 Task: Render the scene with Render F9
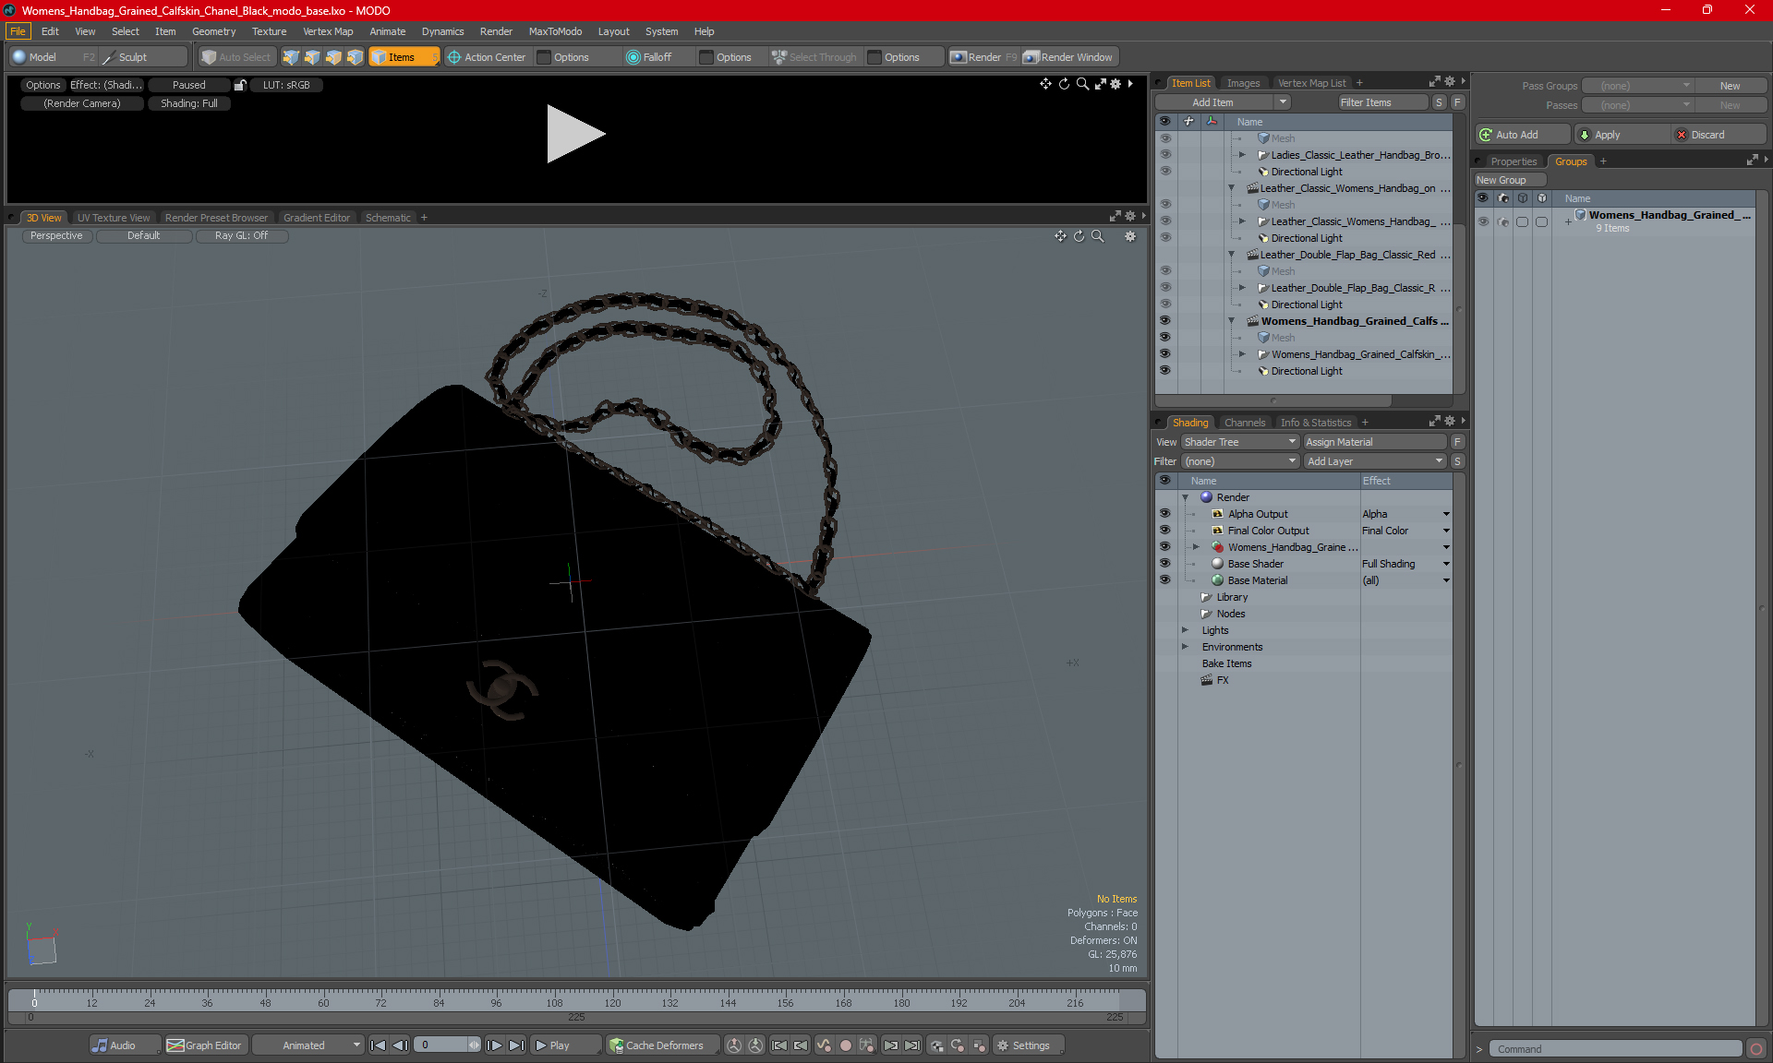tap(983, 57)
